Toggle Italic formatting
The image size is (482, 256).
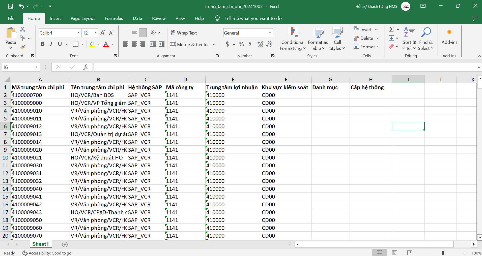click(x=51, y=44)
